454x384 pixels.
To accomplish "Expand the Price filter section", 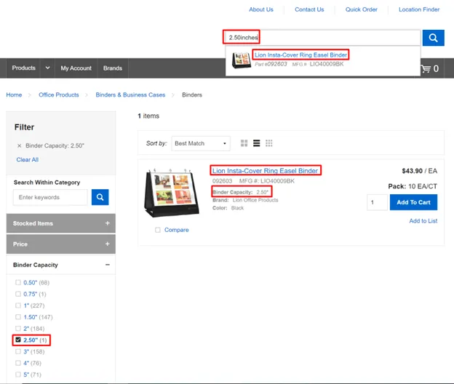I will pyautogui.click(x=61, y=244).
